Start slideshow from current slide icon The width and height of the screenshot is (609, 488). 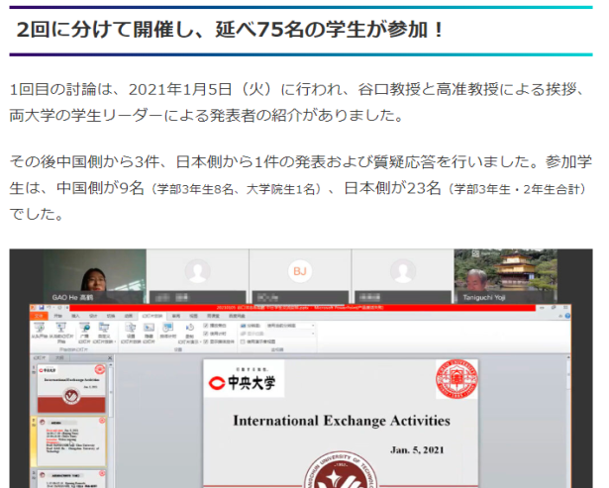click(61, 330)
